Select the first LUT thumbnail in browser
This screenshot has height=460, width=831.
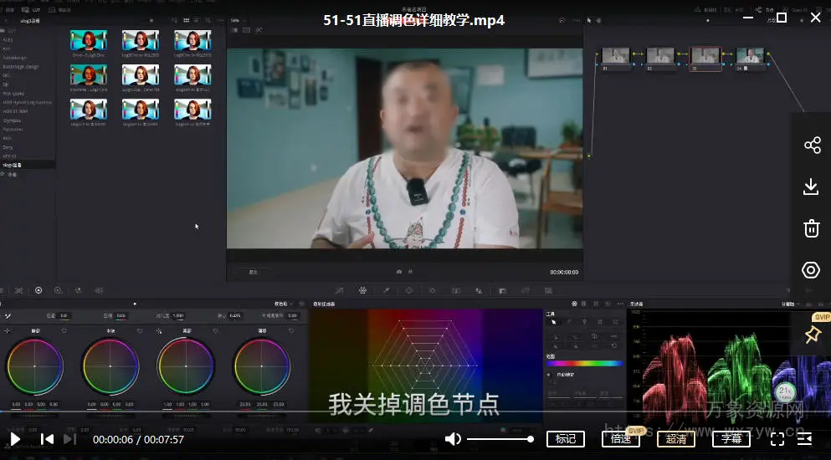[88, 41]
